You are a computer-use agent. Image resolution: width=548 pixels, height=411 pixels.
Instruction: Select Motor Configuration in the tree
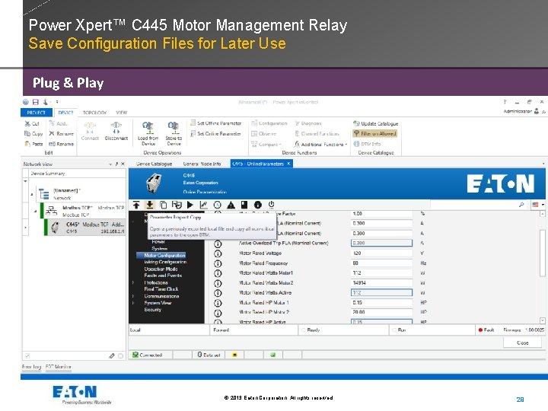click(164, 256)
